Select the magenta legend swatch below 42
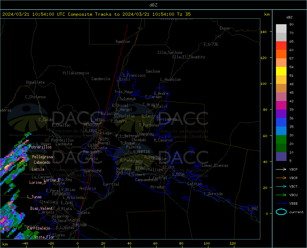Viewport: 307px width, 248px height. (281, 105)
